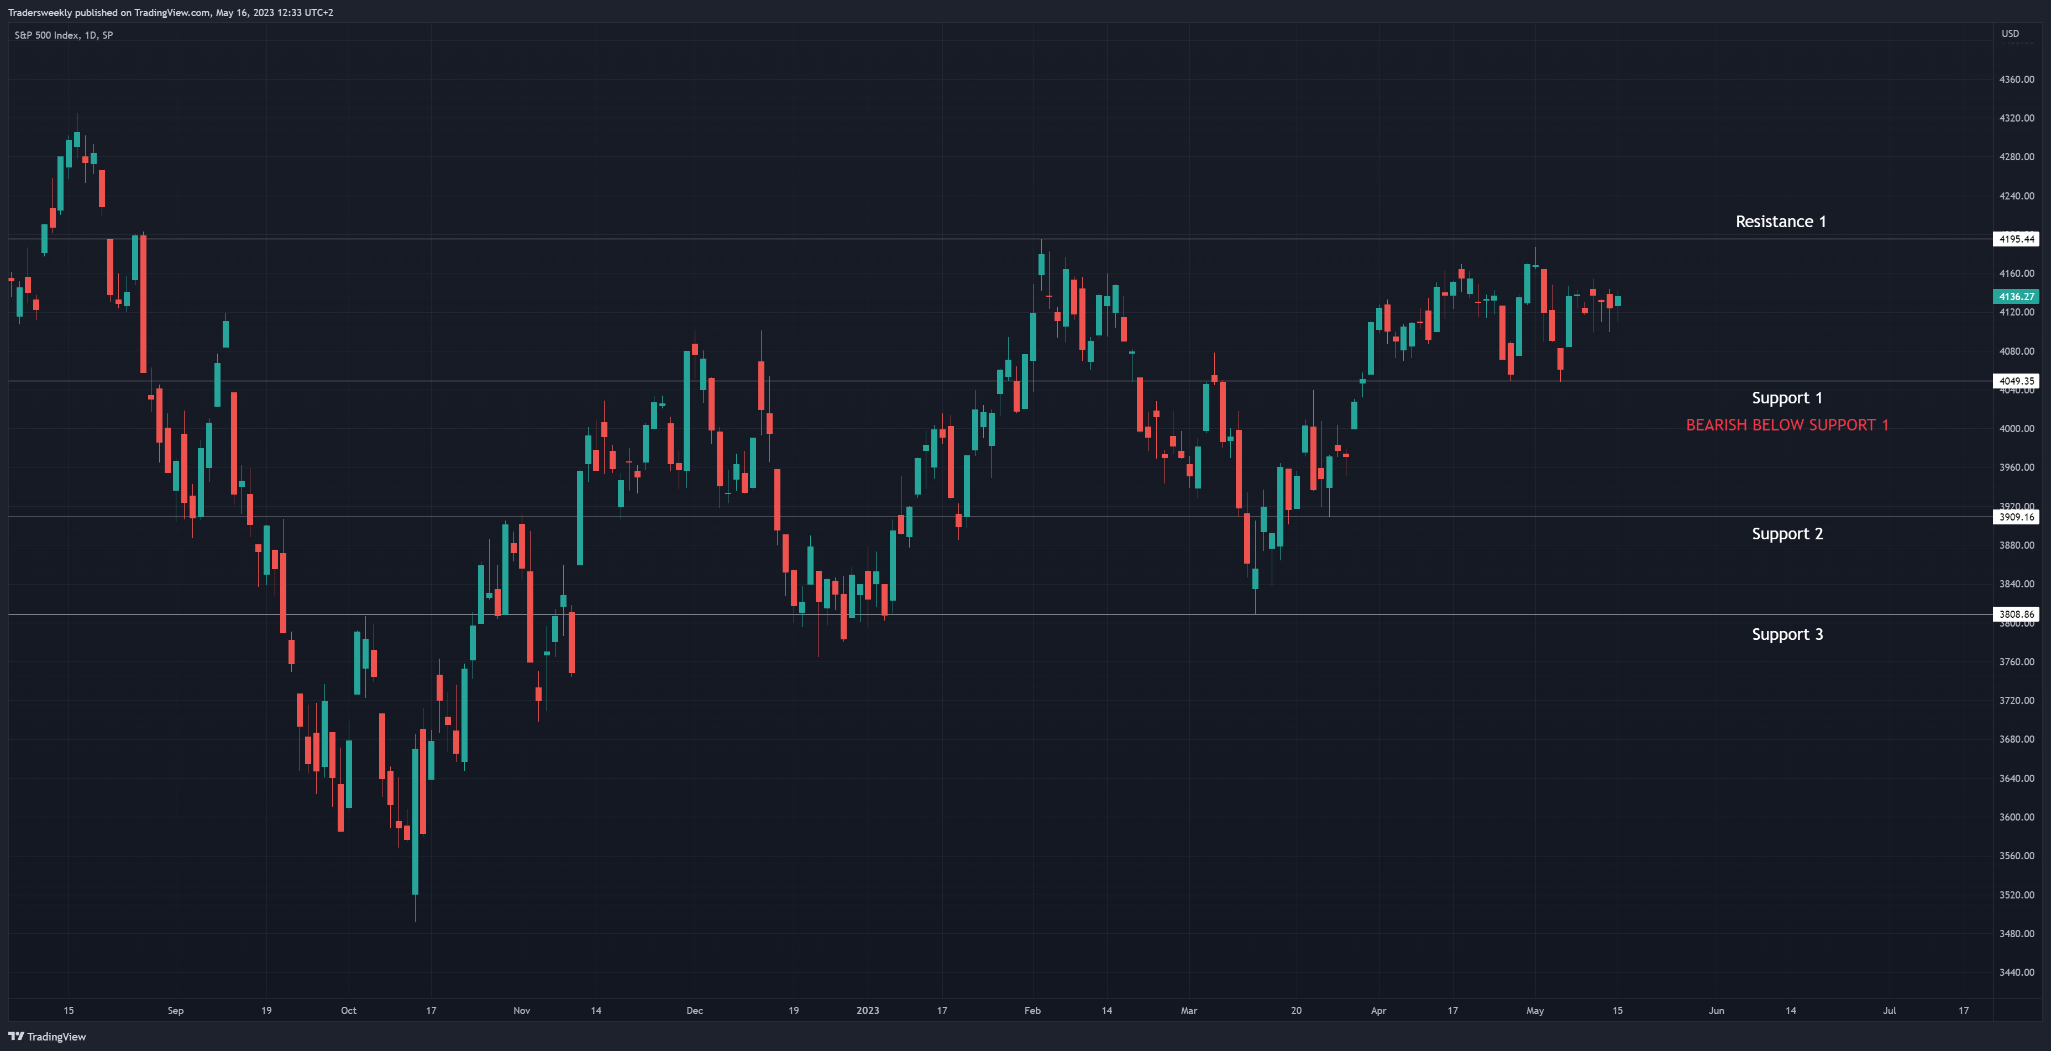2051x1051 pixels.
Task: Click the Jul label on time axis
Action: (1889, 1011)
